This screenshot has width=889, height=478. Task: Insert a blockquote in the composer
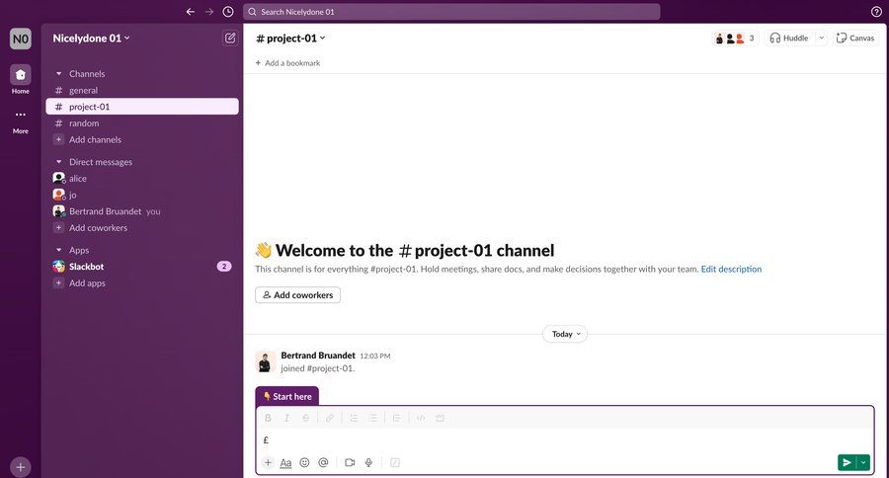tap(396, 418)
